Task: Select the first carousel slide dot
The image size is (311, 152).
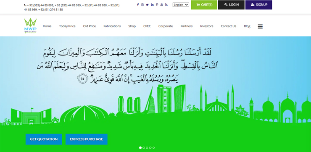Action: pyautogui.click(x=140, y=148)
